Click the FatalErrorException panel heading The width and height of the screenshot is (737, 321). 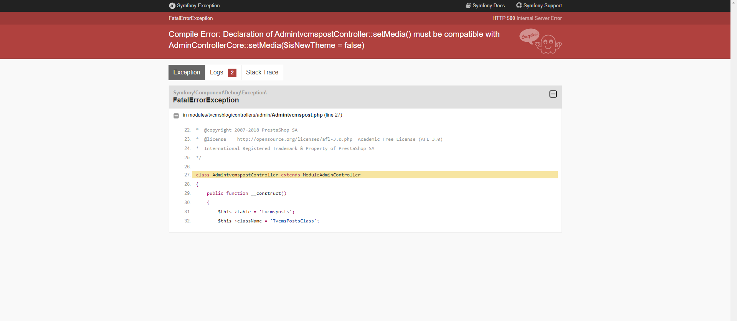click(206, 100)
